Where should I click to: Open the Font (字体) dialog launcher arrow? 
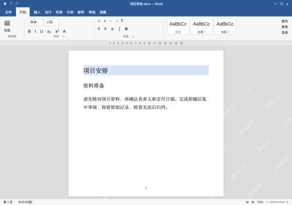pyautogui.click(x=63, y=36)
